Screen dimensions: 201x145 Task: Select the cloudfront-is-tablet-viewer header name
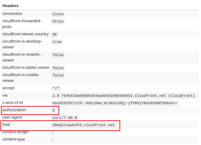tap(26, 68)
